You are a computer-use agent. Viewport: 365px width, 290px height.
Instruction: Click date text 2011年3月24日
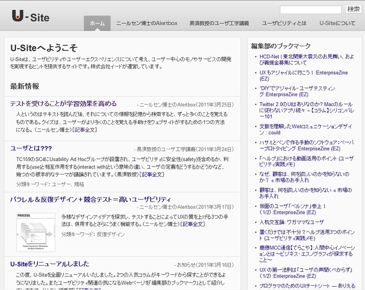pos(215,149)
